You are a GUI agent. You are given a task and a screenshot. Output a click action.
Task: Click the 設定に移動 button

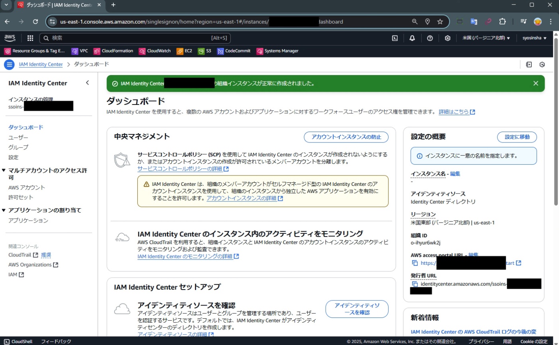click(517, 137)
